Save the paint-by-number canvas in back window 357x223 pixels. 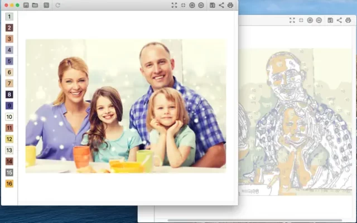click(x=330, y=20)
